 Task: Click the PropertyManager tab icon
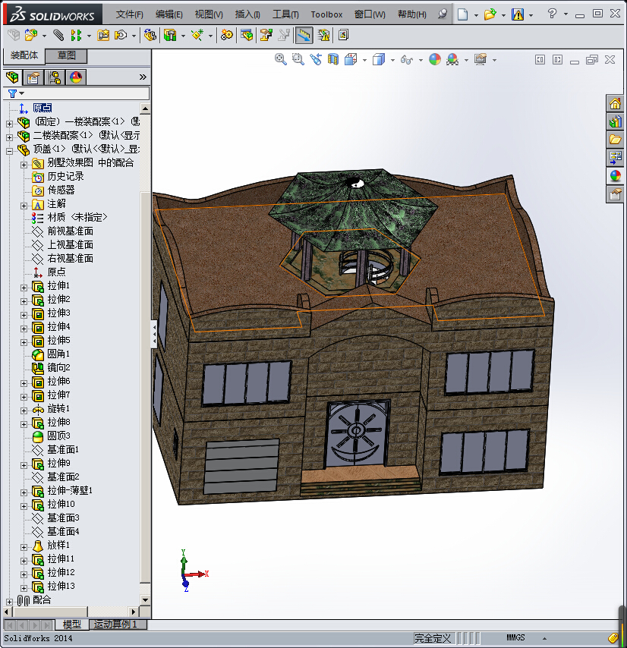pyautogui.click(x=33, y=77)
